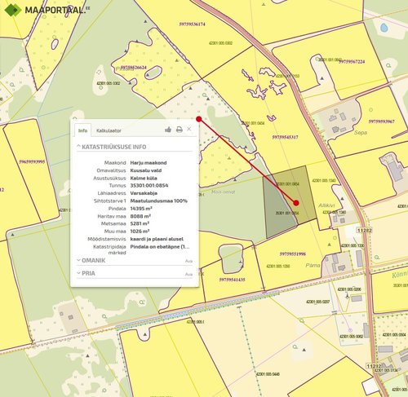Switch to the Kalkulaator tab
Viewport: 408px width, 397px height.
coord(109,130)
